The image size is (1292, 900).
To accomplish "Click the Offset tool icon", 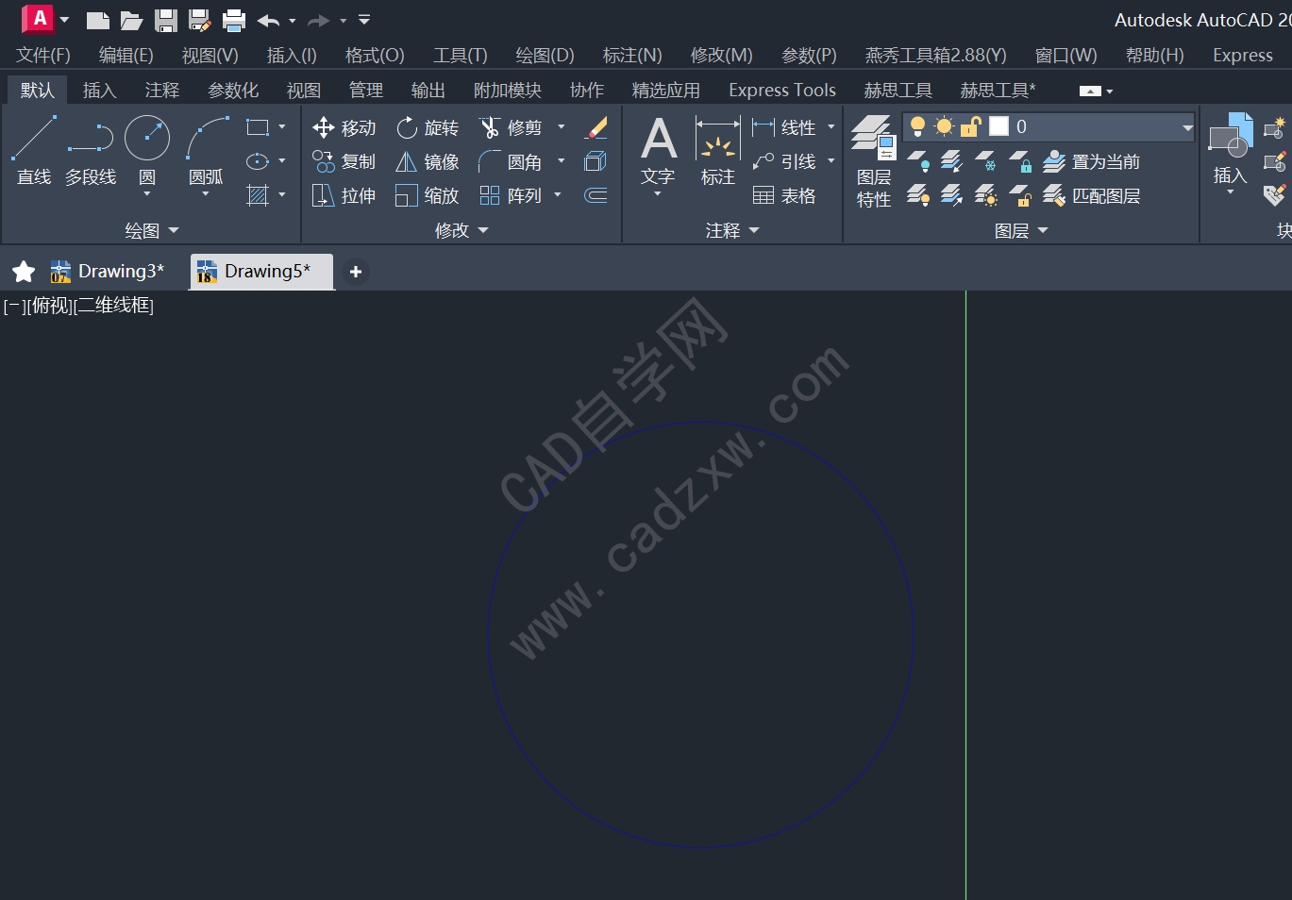I will 596,195.
